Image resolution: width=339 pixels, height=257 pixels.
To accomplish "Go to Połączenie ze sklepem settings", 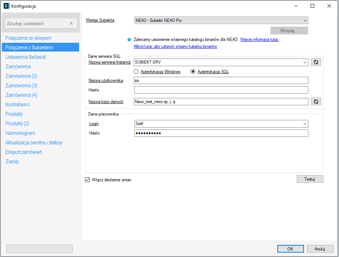I will (x=28, y=38).
